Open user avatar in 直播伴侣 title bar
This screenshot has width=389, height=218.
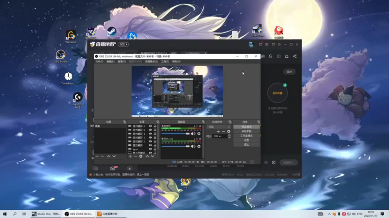tap(251, 44)
